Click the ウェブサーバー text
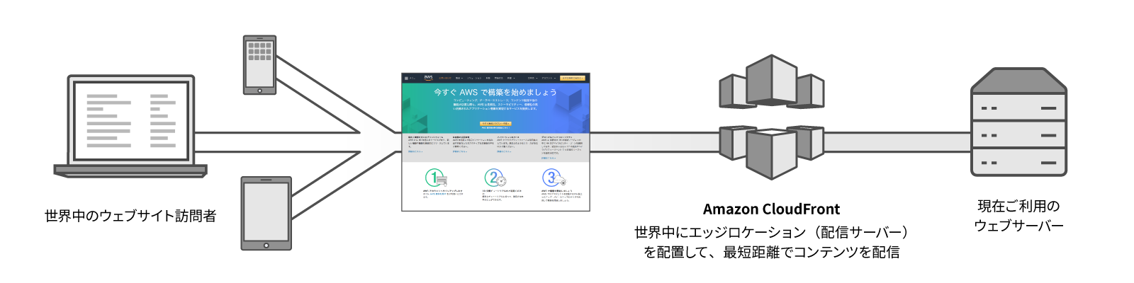The image size is (1134, 283). (x=1018, y=226)
